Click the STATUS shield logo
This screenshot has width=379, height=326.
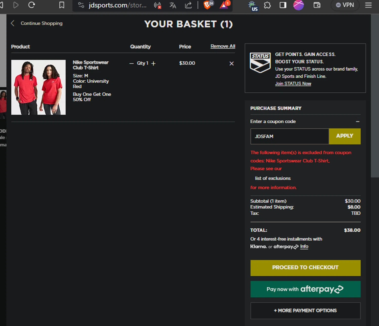click(x=260, y=62)
